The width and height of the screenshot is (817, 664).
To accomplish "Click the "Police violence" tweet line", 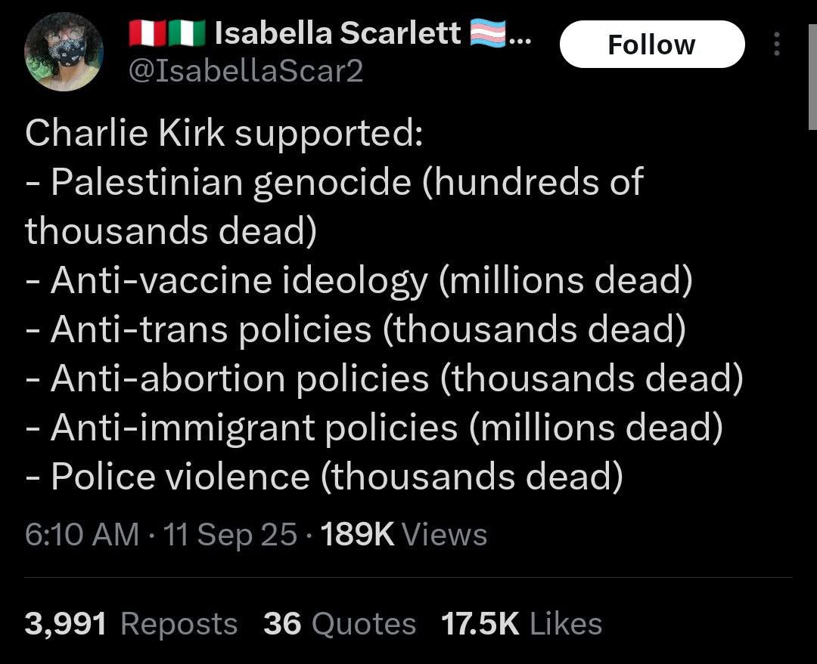I will coord(324,477).
